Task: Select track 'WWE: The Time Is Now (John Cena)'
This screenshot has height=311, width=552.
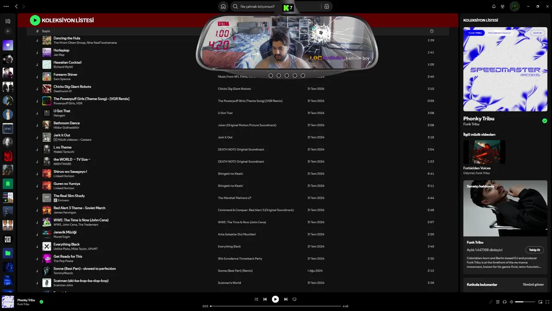Action: tap(81, 220)
